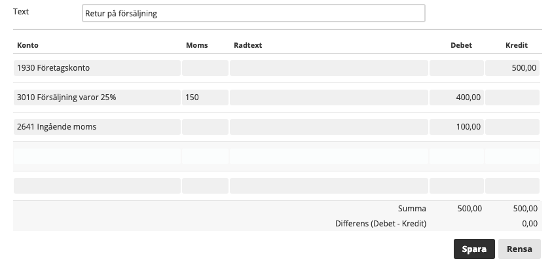The image size is (552, 265).
Task: Click the Debet field showing 100,00
Action: pyautogui.click(x=456, y=127)
